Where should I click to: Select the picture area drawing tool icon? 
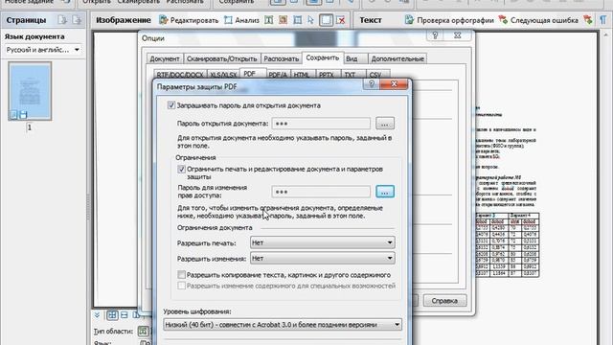284,20
